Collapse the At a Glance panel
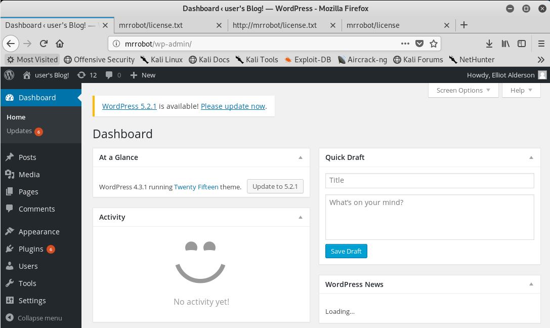The image size is (550, 328). pyautogui.click(x=301, y=157)
